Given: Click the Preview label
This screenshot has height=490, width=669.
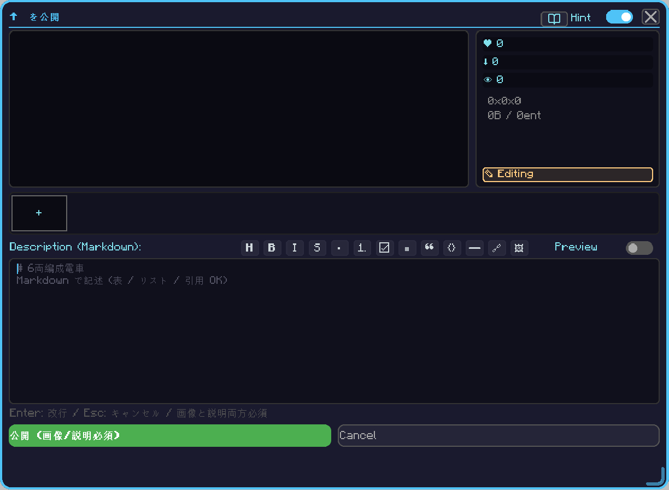Looking at the screenshot, I should 576,247.
